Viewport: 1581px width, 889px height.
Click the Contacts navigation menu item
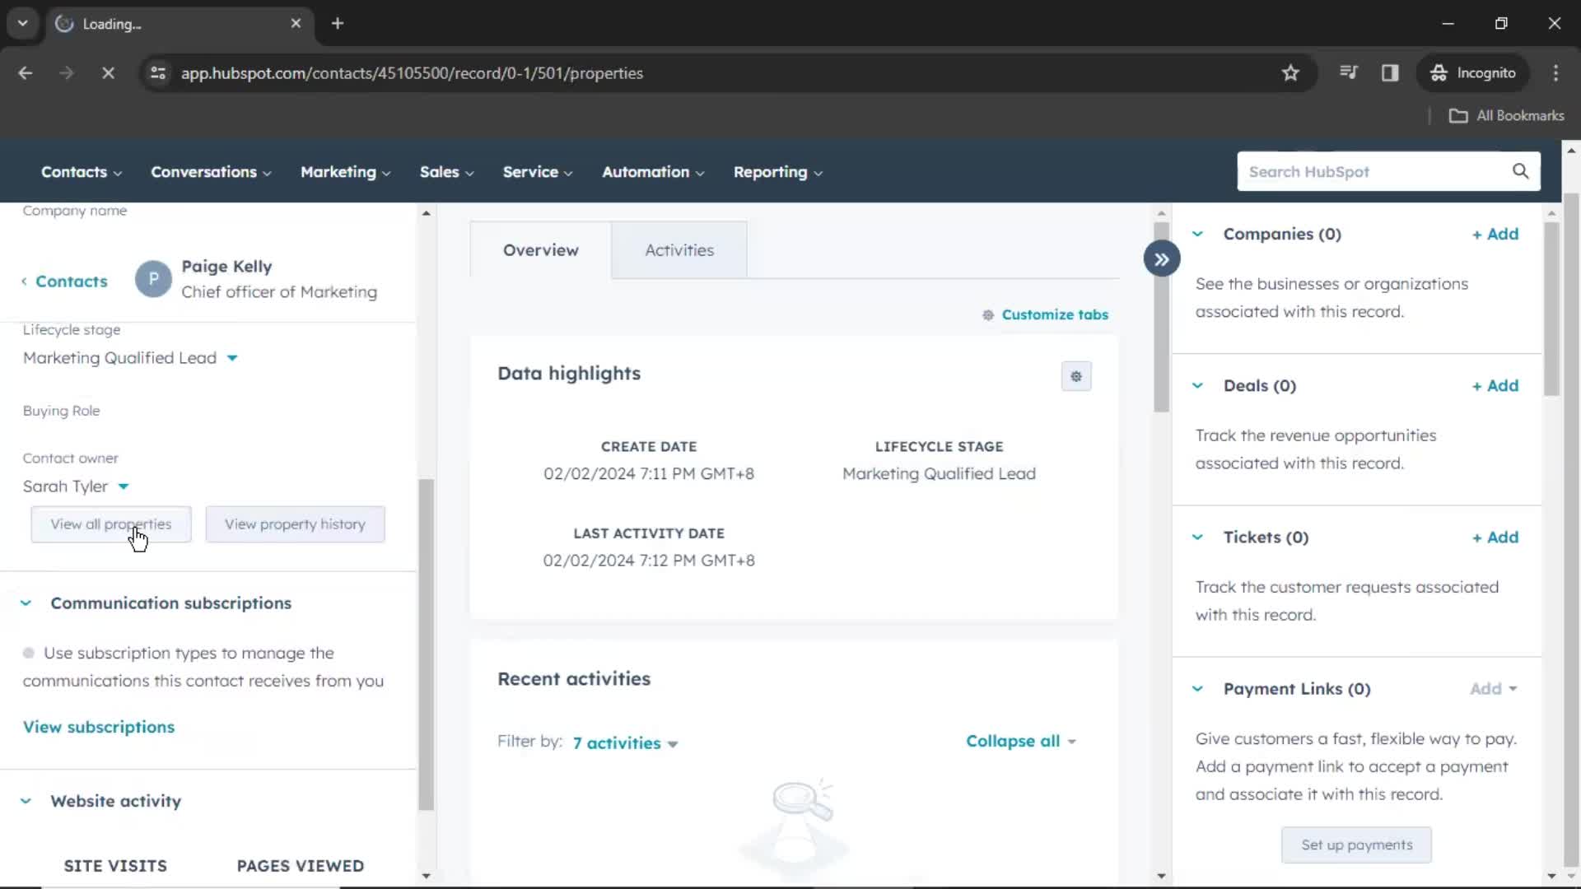(x=81, y=173)
